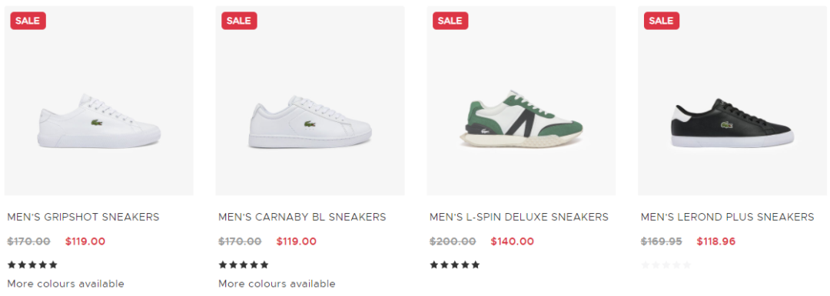Open Men's Gripshot Sneakers product title
This screenshot has height=296, width=830.
coord(83,217)
